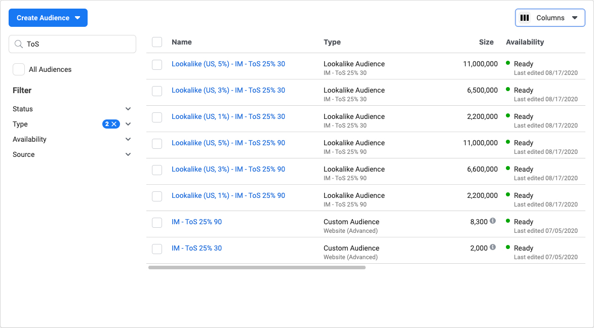Expand the Source filter section
This screenshot has height=328, width=594.
(x=128, y=154)
